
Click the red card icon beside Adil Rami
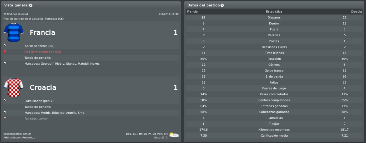point(5,52)
